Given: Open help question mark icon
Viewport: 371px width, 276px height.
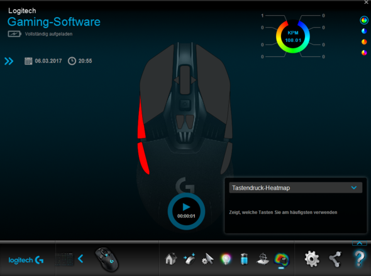Looking at the screenshot, I should 360,259.
